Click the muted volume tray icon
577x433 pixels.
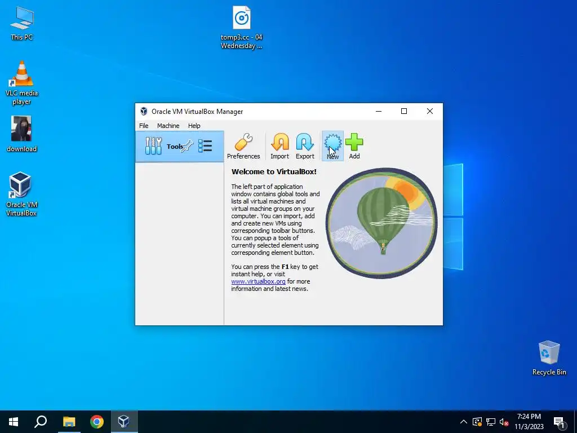[504, 422]
